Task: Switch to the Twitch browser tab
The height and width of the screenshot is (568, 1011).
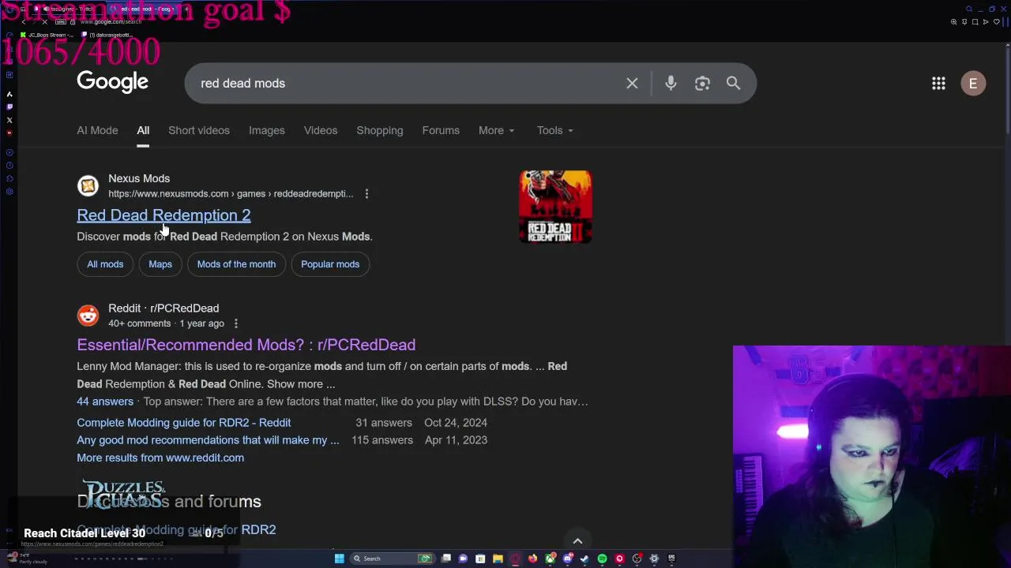Action: click(67, 9)
